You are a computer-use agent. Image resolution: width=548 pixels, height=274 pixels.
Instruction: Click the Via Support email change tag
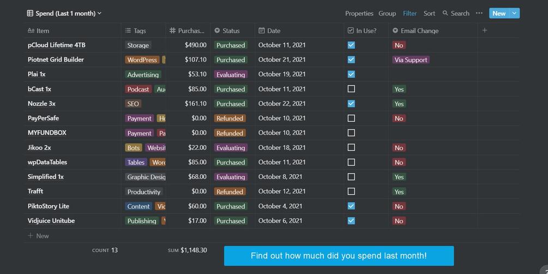click(x=411, y=60)
